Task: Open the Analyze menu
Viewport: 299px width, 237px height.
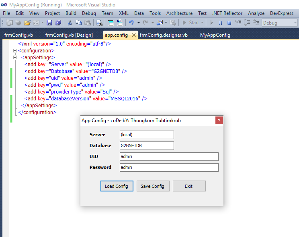Action: 256,13
